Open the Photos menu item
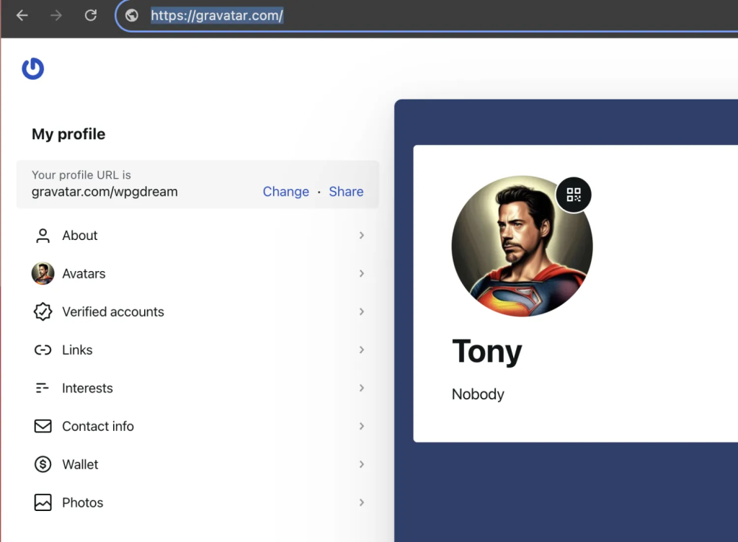 point(197,502)
